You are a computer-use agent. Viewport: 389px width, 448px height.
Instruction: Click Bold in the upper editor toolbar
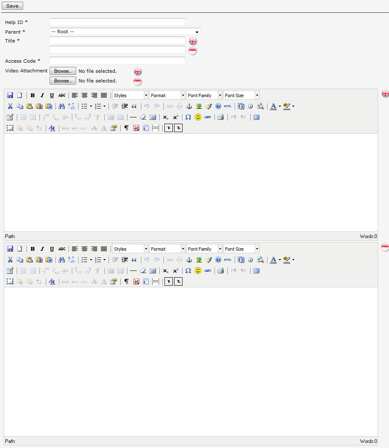32,95
